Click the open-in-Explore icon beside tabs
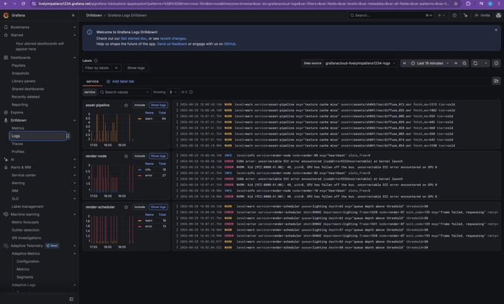504x304 pixels. pos(496,81)
